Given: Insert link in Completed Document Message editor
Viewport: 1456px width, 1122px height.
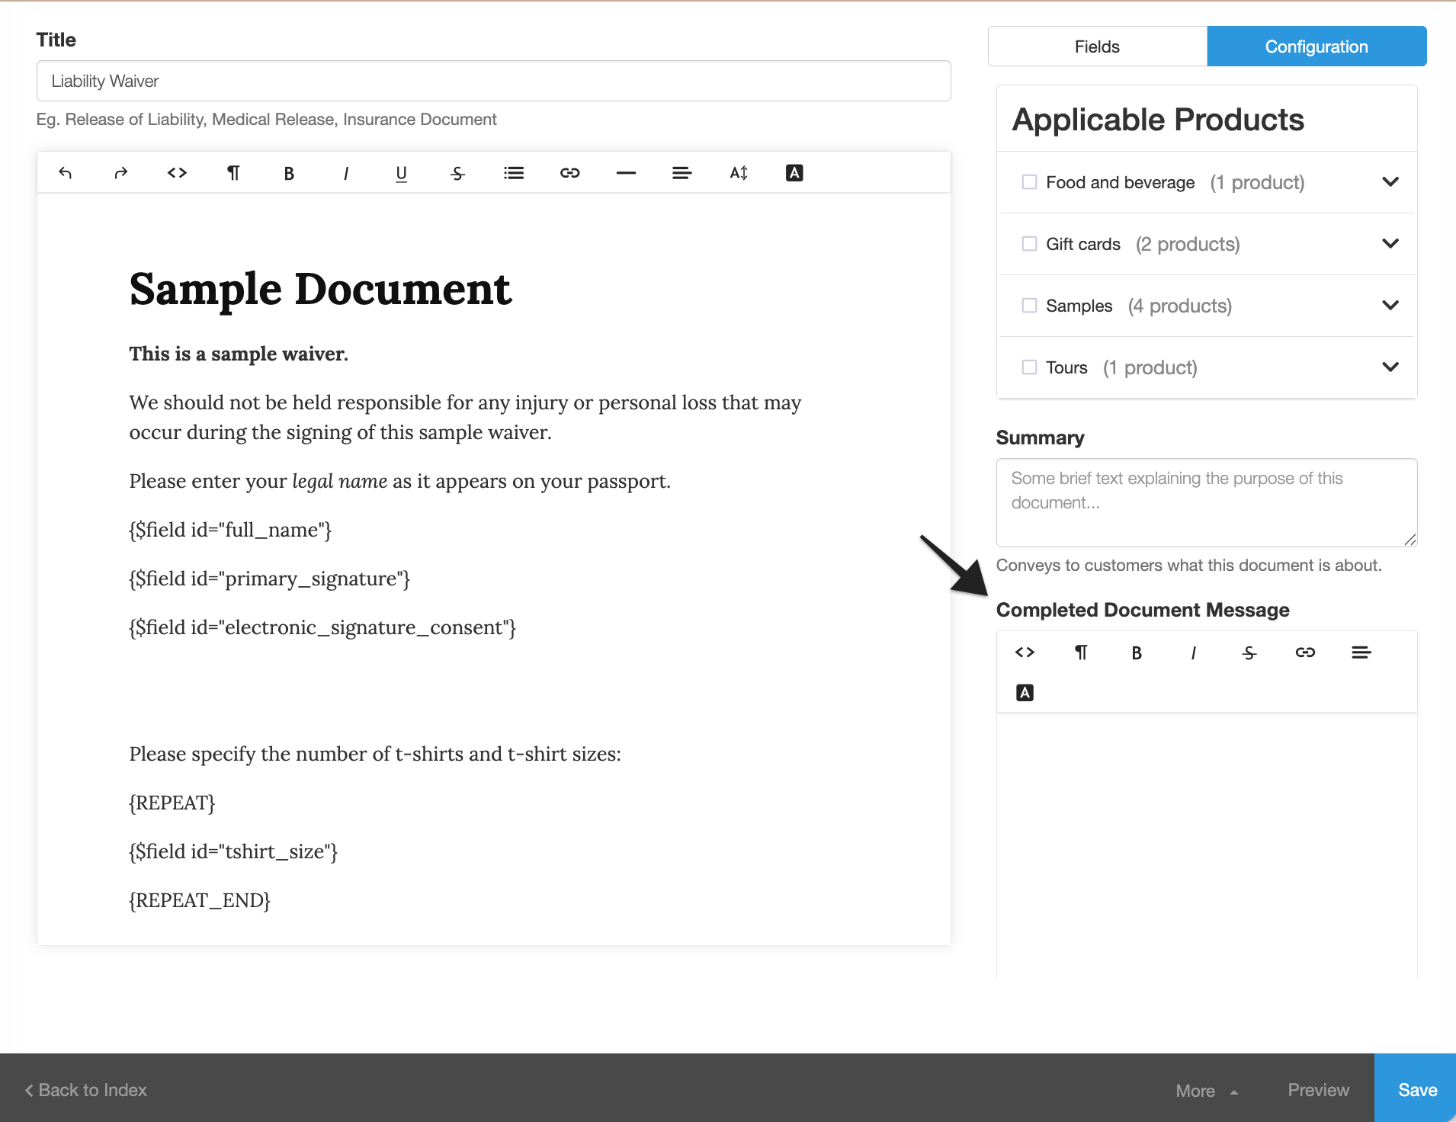Looking at the screenshot, I should click(1305, 652).
